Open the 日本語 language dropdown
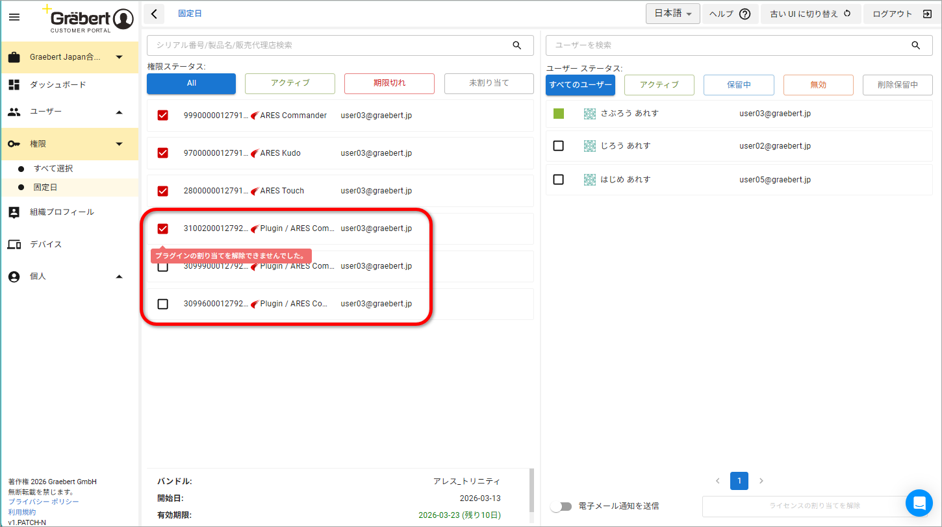The width and height of the screenshot is (942, 527). pyautogui.click(x=672, y=14)
